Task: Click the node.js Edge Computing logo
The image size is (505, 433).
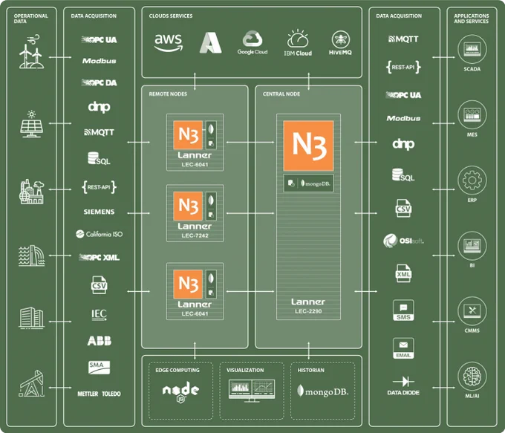Action: [x=180, y=391]
